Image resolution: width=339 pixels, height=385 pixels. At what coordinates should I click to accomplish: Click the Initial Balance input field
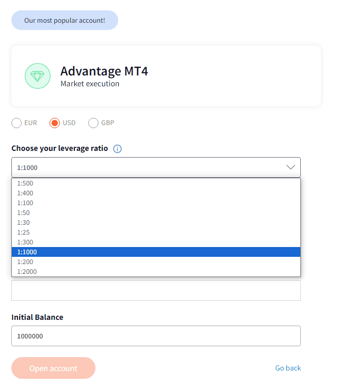[156, 336]
